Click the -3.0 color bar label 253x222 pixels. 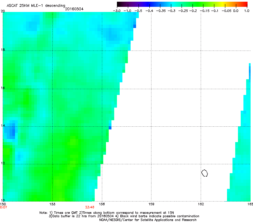(117, 11)
